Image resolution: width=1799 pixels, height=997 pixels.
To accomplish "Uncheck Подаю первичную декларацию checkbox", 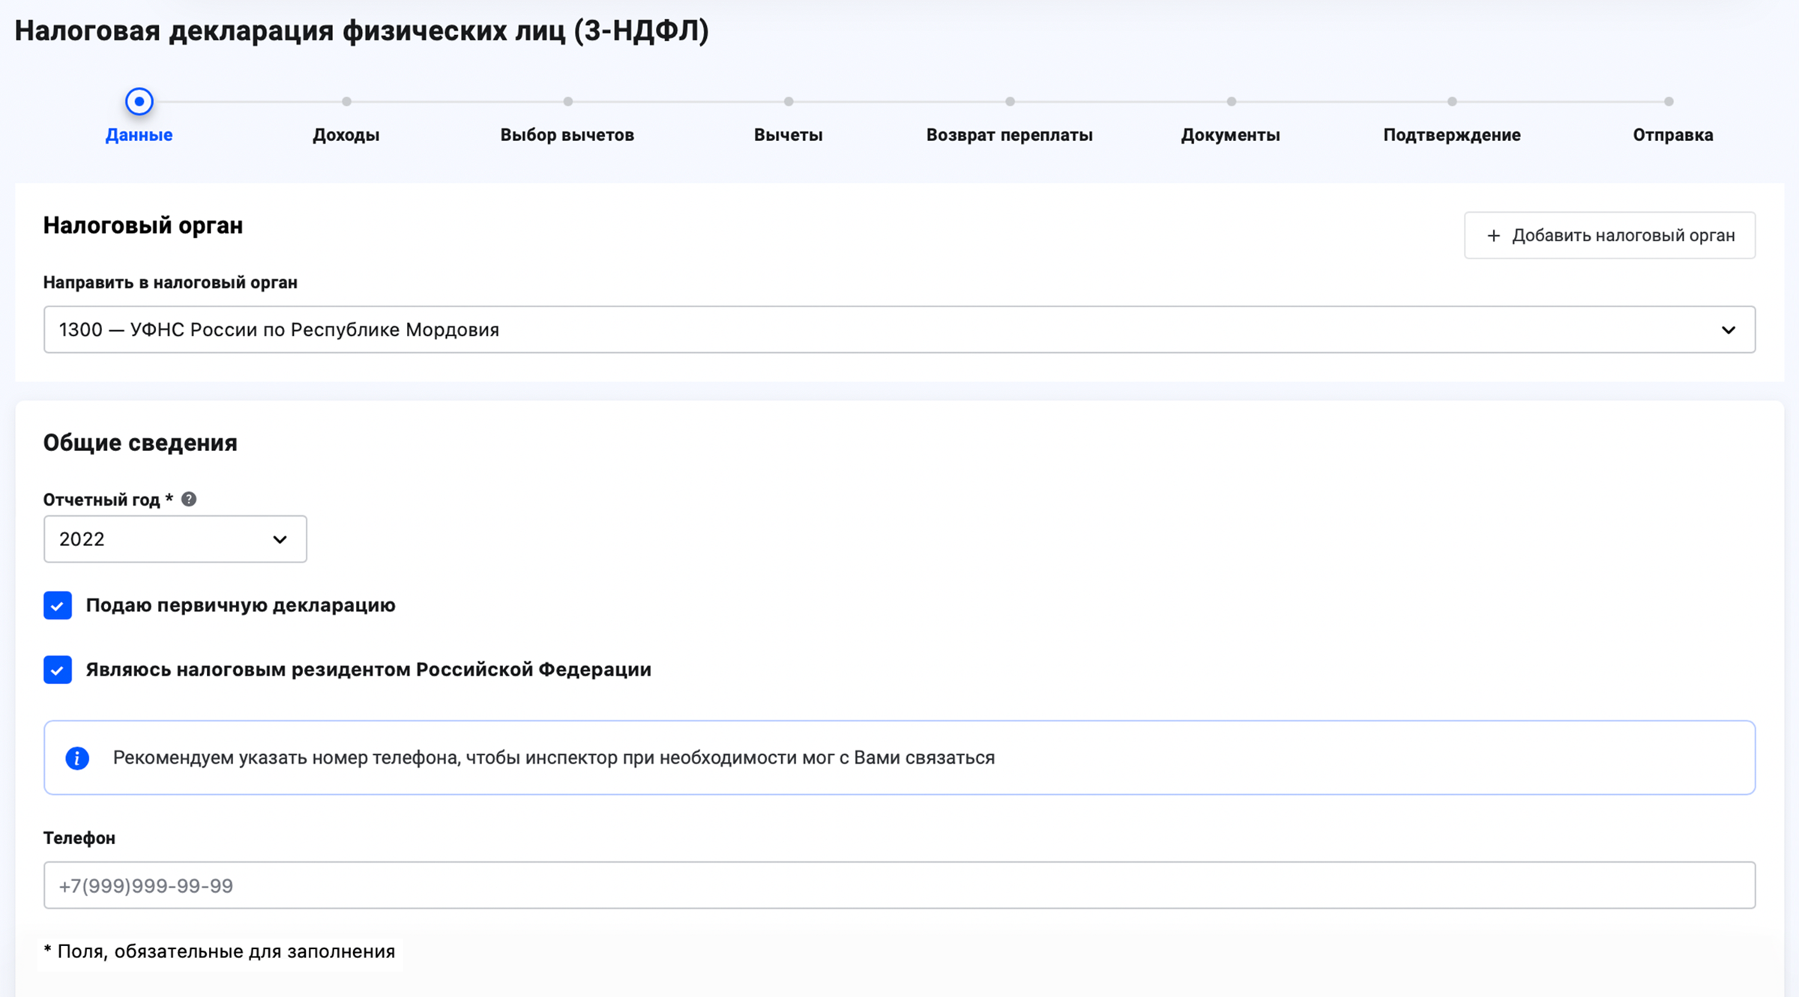I will click(58, 605).
